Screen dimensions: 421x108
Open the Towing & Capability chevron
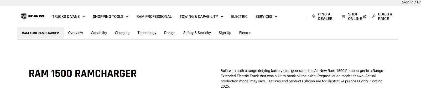[x=222, y=16]
